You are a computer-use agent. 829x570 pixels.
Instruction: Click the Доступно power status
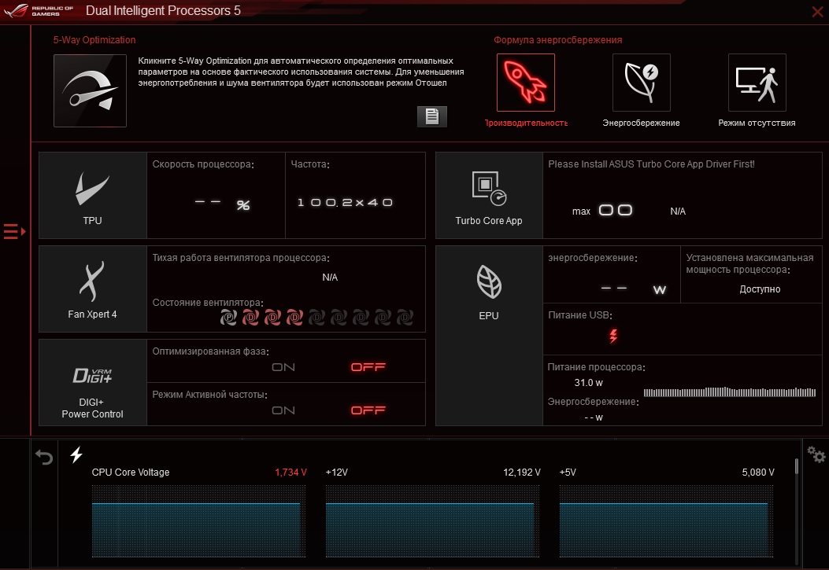pyautogui.click(x=760, y=289)
